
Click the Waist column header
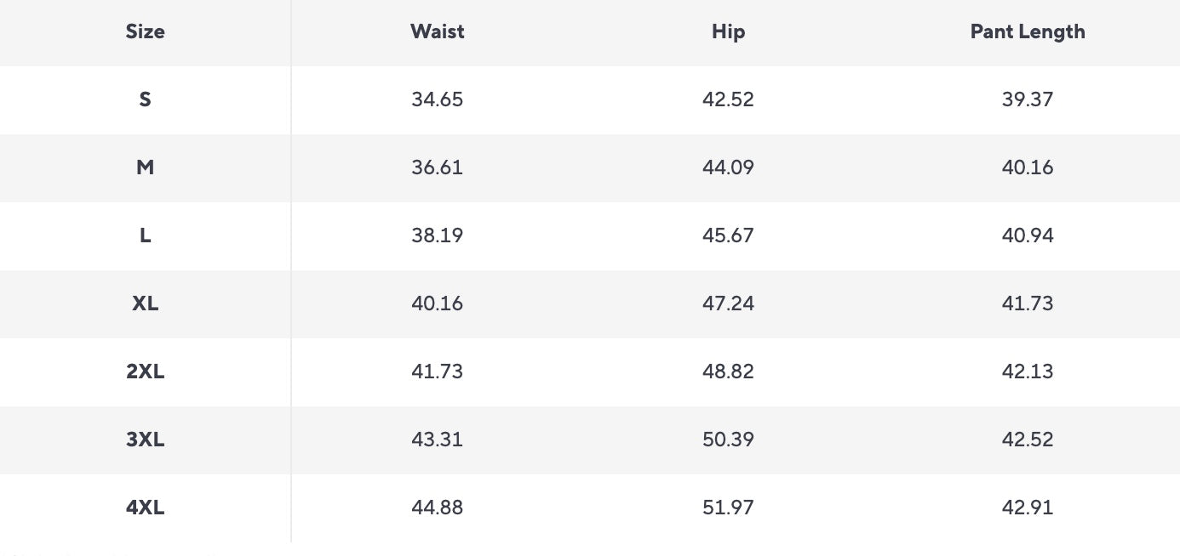(x=437, y=31)
